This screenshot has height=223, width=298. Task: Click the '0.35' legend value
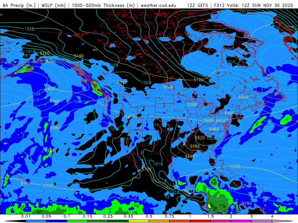pyautogui.click(x=129, y=216)
